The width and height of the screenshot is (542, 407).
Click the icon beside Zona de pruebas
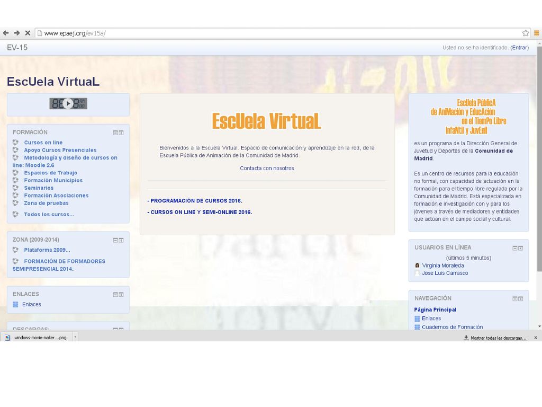click(15, 203)
